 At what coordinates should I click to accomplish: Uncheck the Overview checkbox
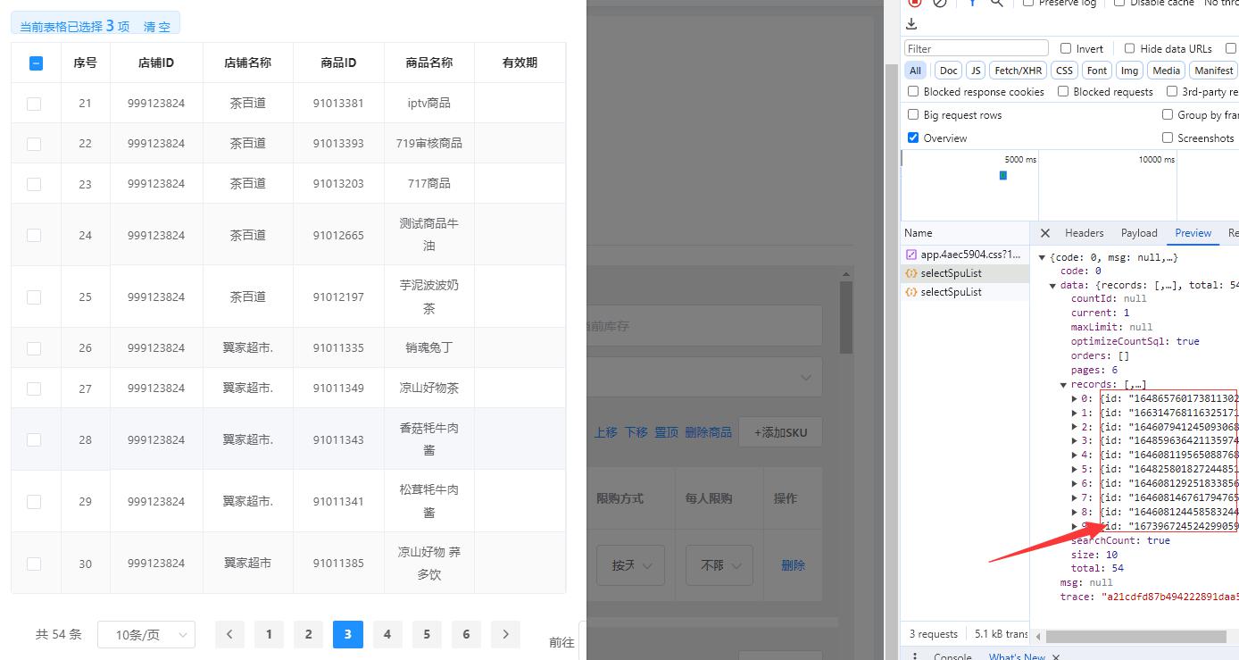pos(913,138)
